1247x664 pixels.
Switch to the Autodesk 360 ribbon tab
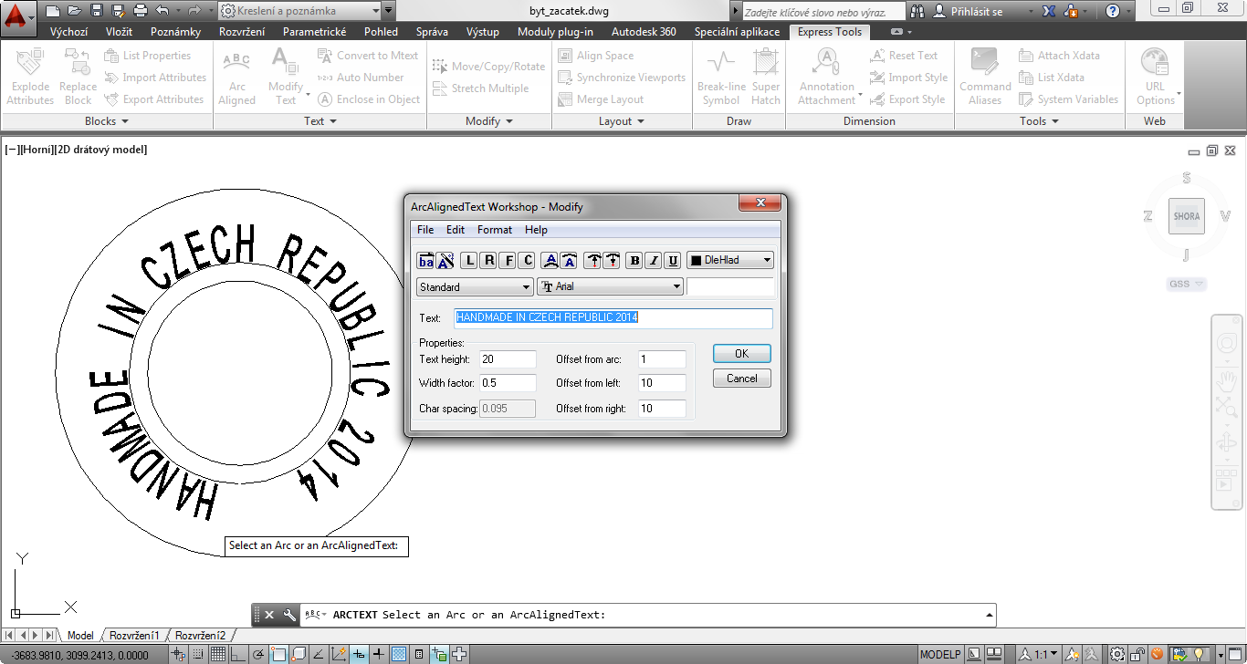click(644, 31)
